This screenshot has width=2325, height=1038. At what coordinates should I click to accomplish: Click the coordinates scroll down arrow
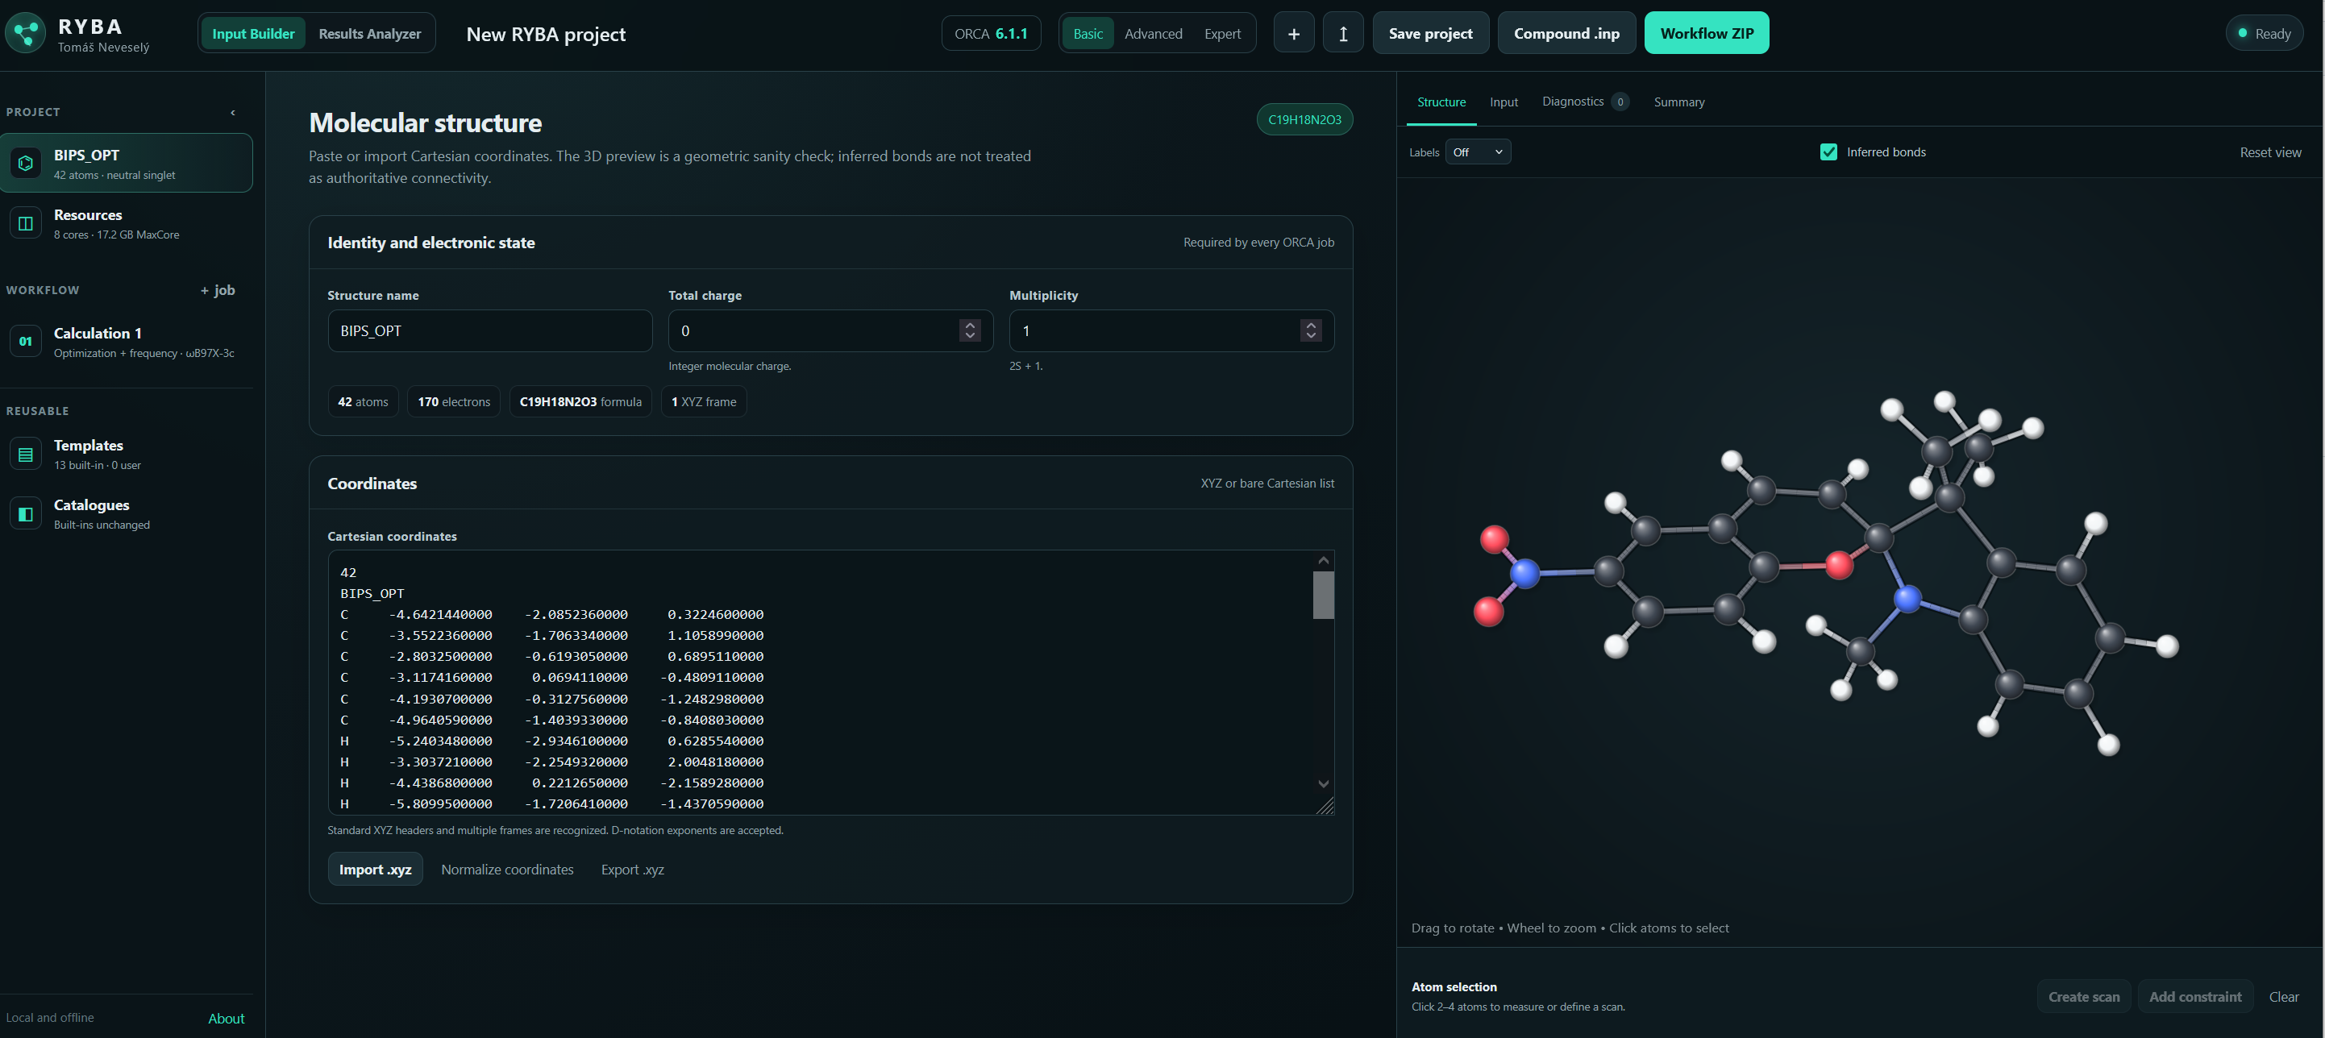tap(1322, 783)
